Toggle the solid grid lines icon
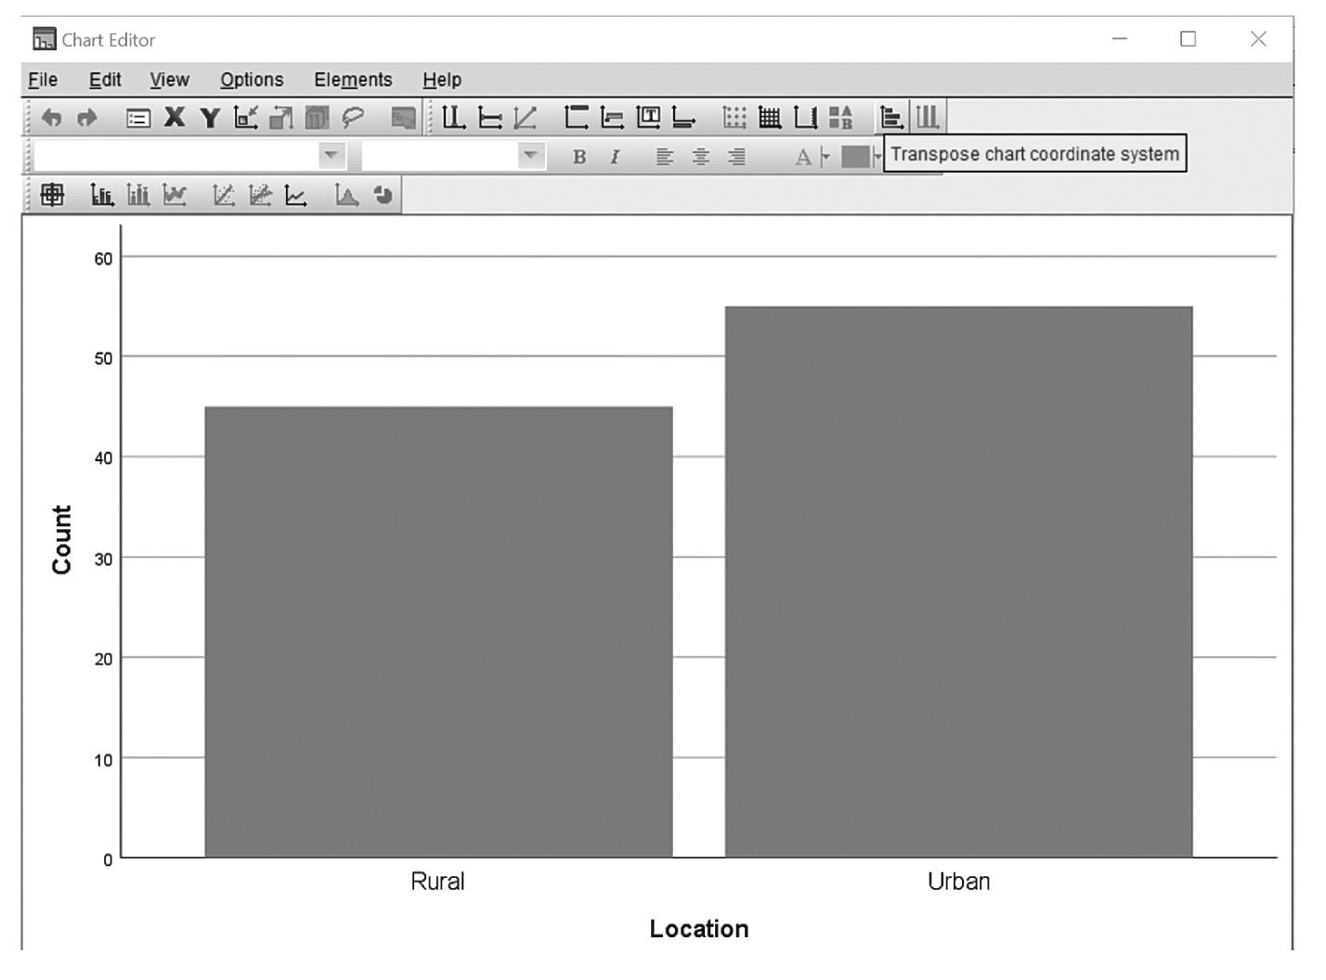The image size is (1326, 980). (x=770, y=117)
